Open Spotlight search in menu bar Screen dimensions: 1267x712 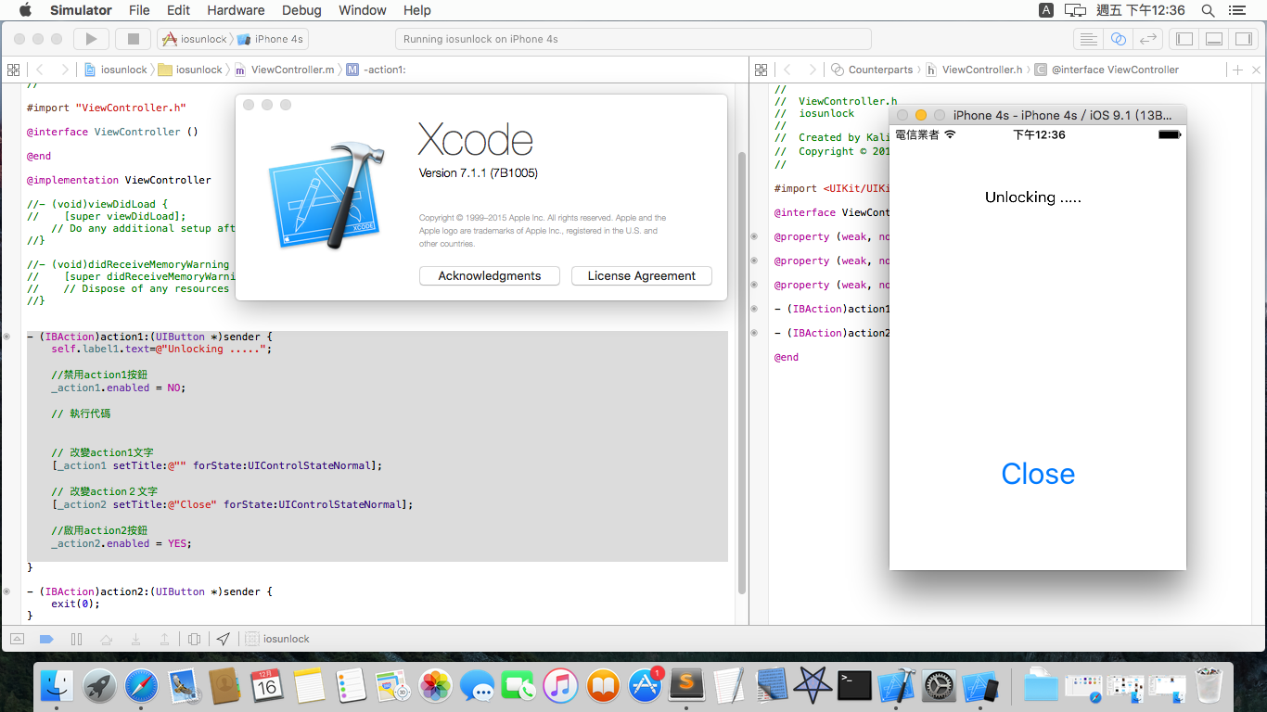coord(1208,10)
